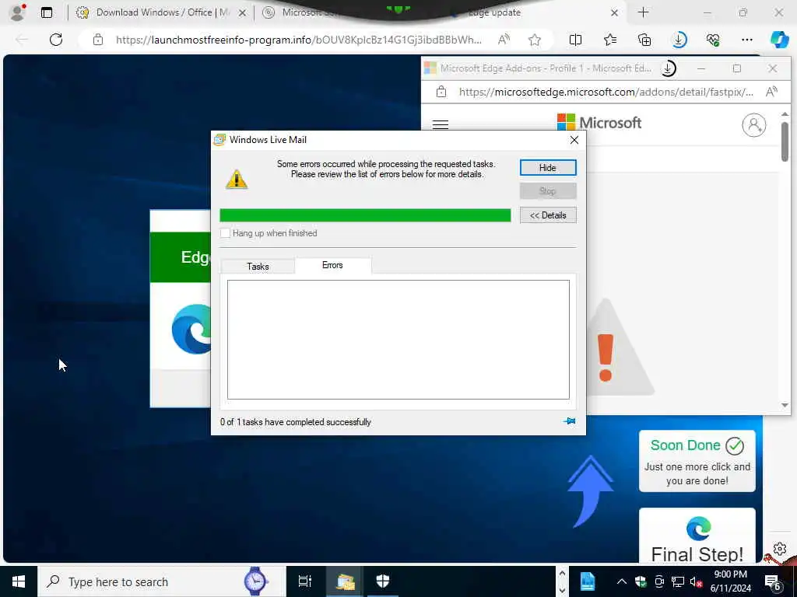Open the Settings and more ellipsis menu
Image resolution: width=797 pixels, height=597 pixels.
746,40
